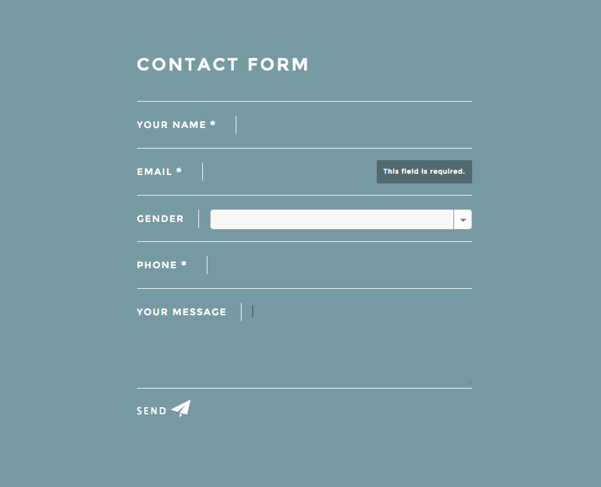Image resolution: width=601 pixels, height=487 pixels.
Task: Click the YOUR NAME label
Action: (171, 125)
